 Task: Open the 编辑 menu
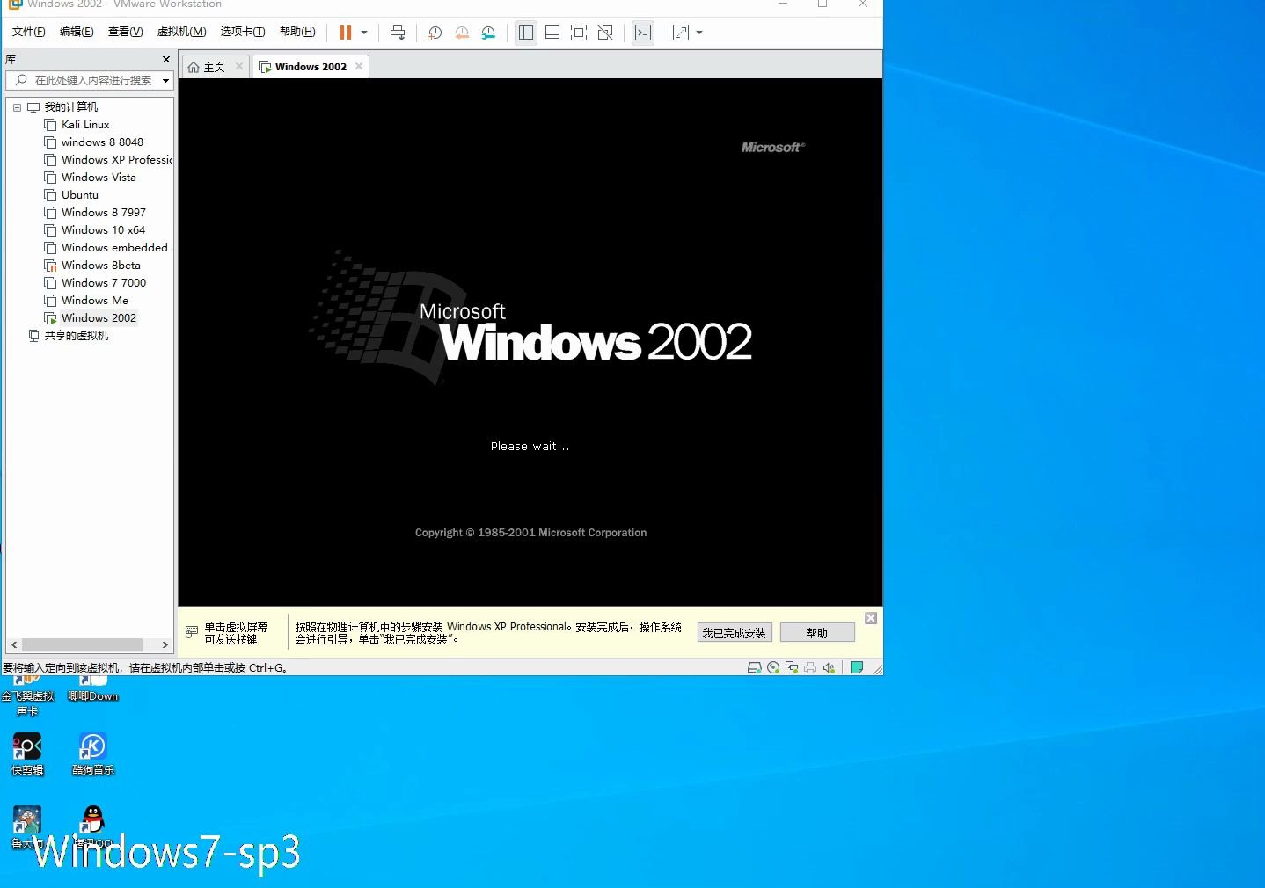[77, 32]
